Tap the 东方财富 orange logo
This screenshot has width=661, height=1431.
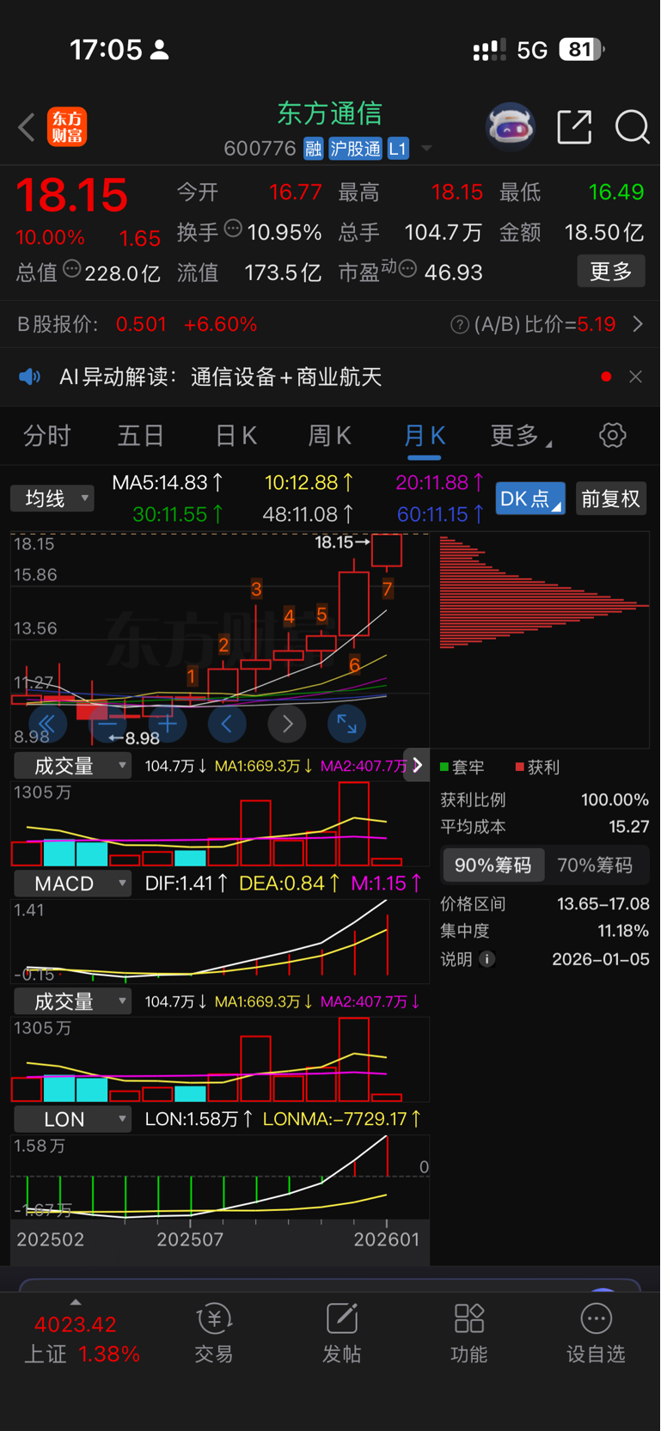(67, 127)
